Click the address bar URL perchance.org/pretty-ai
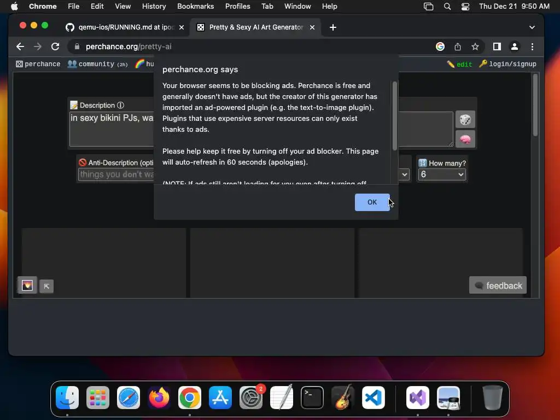The height and width of the screenshot is (420, 560). 129,46
